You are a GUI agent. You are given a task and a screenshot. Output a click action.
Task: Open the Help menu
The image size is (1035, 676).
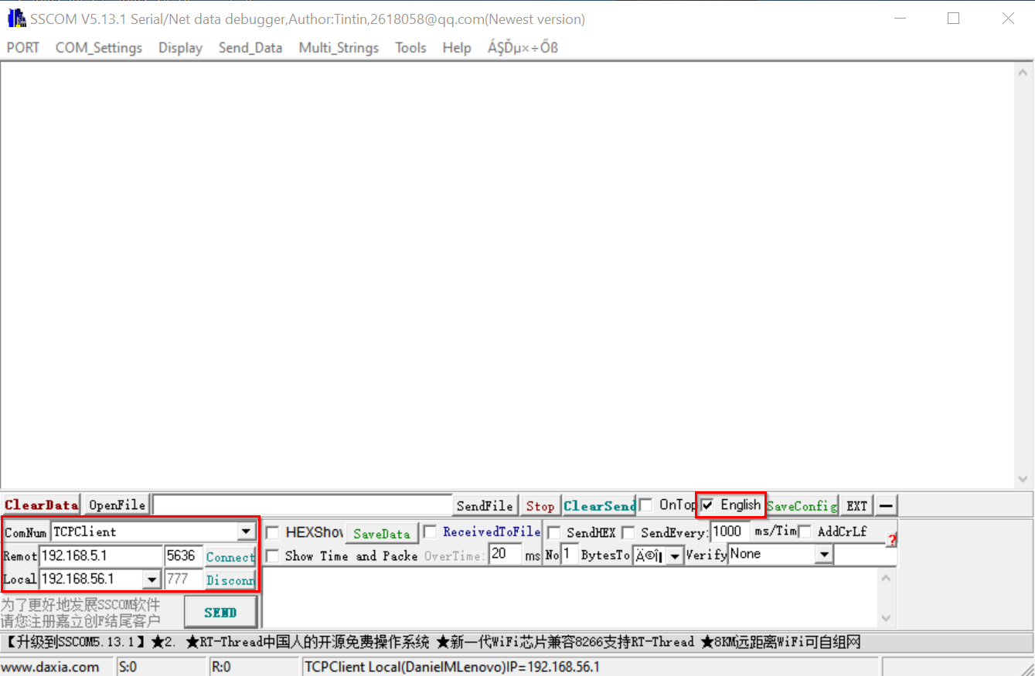[457, 48]
